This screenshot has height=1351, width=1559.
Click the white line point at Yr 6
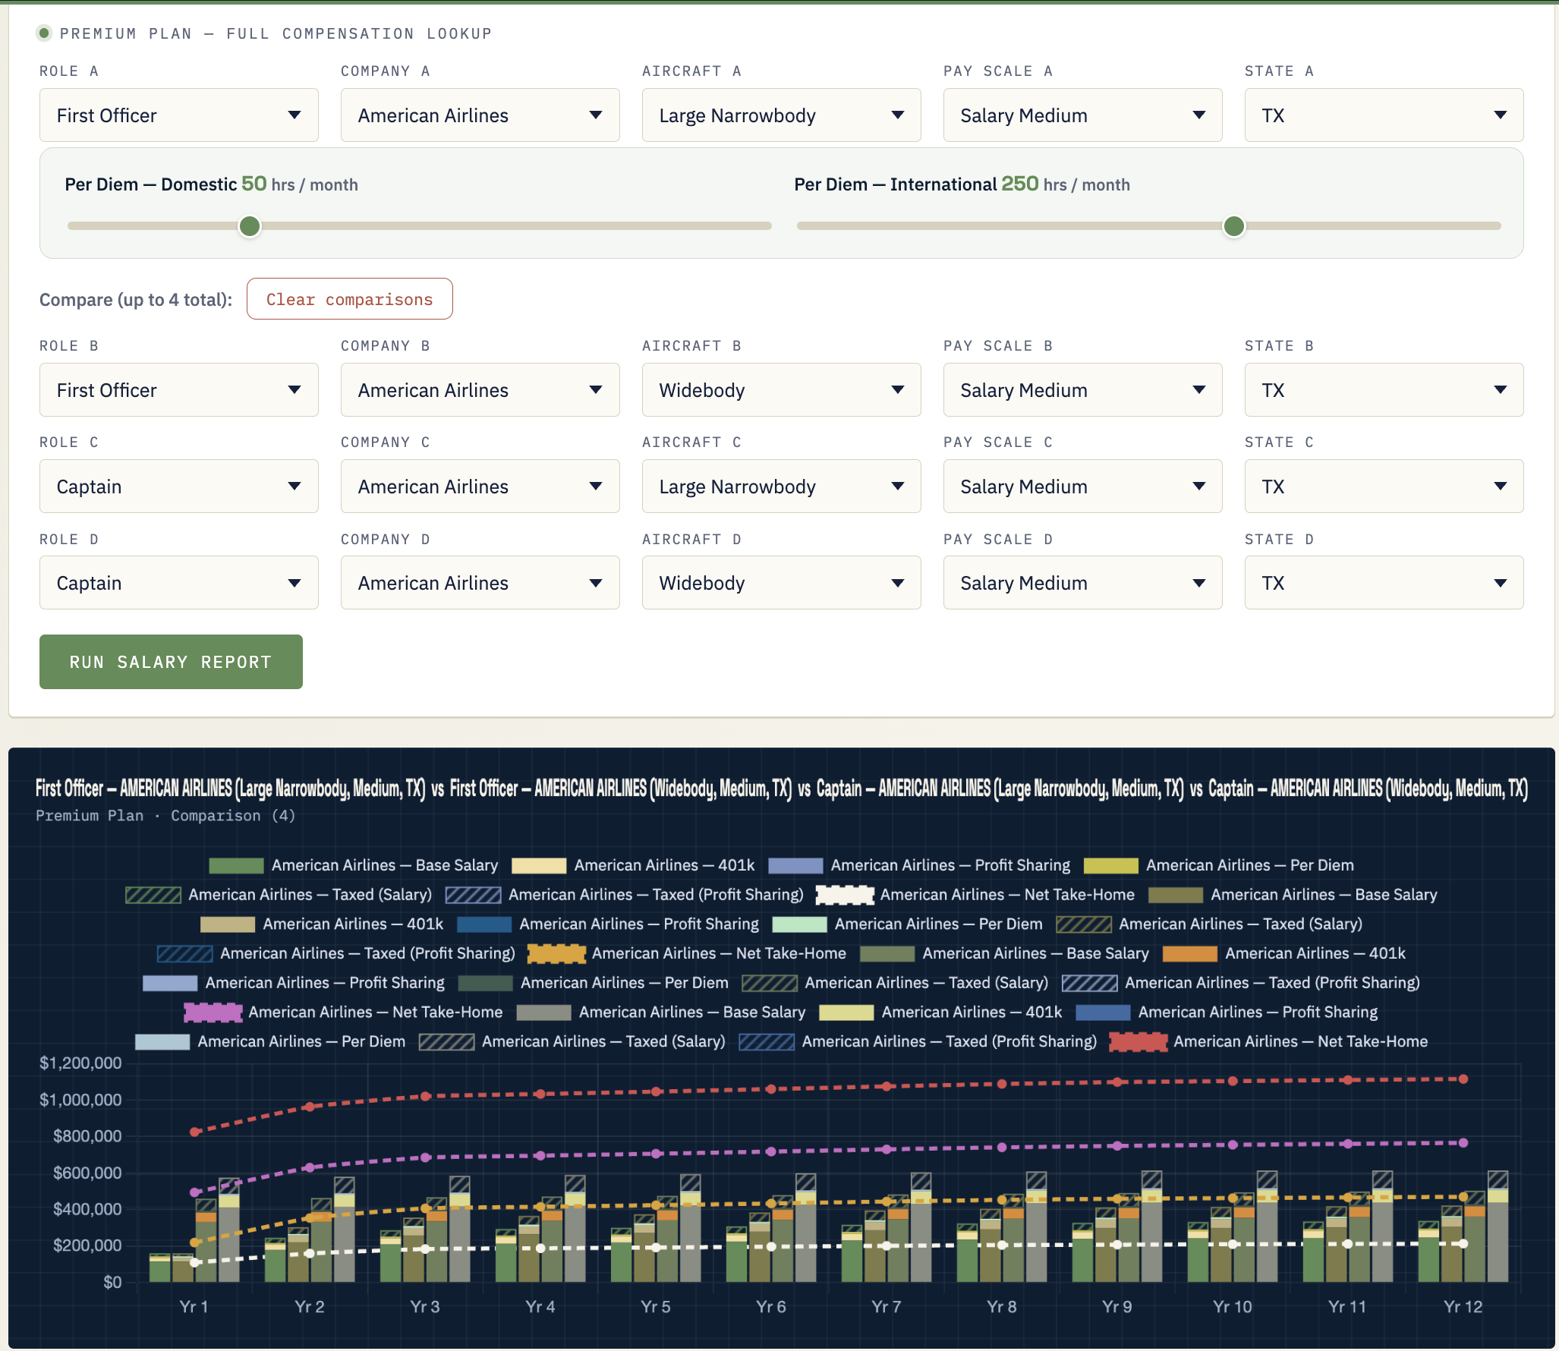pos(771,1246)
